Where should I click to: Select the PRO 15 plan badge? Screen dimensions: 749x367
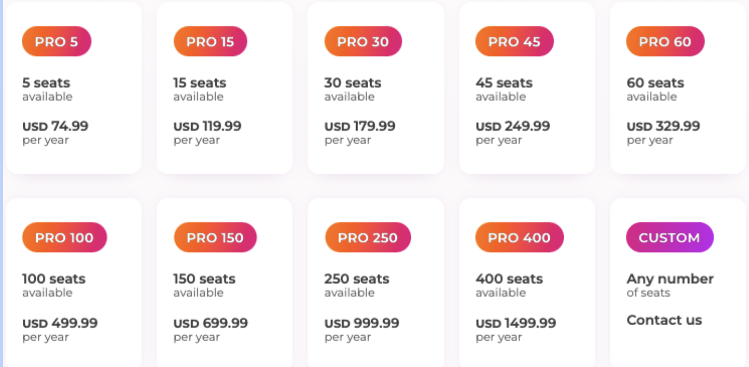[x=210, y=42]
